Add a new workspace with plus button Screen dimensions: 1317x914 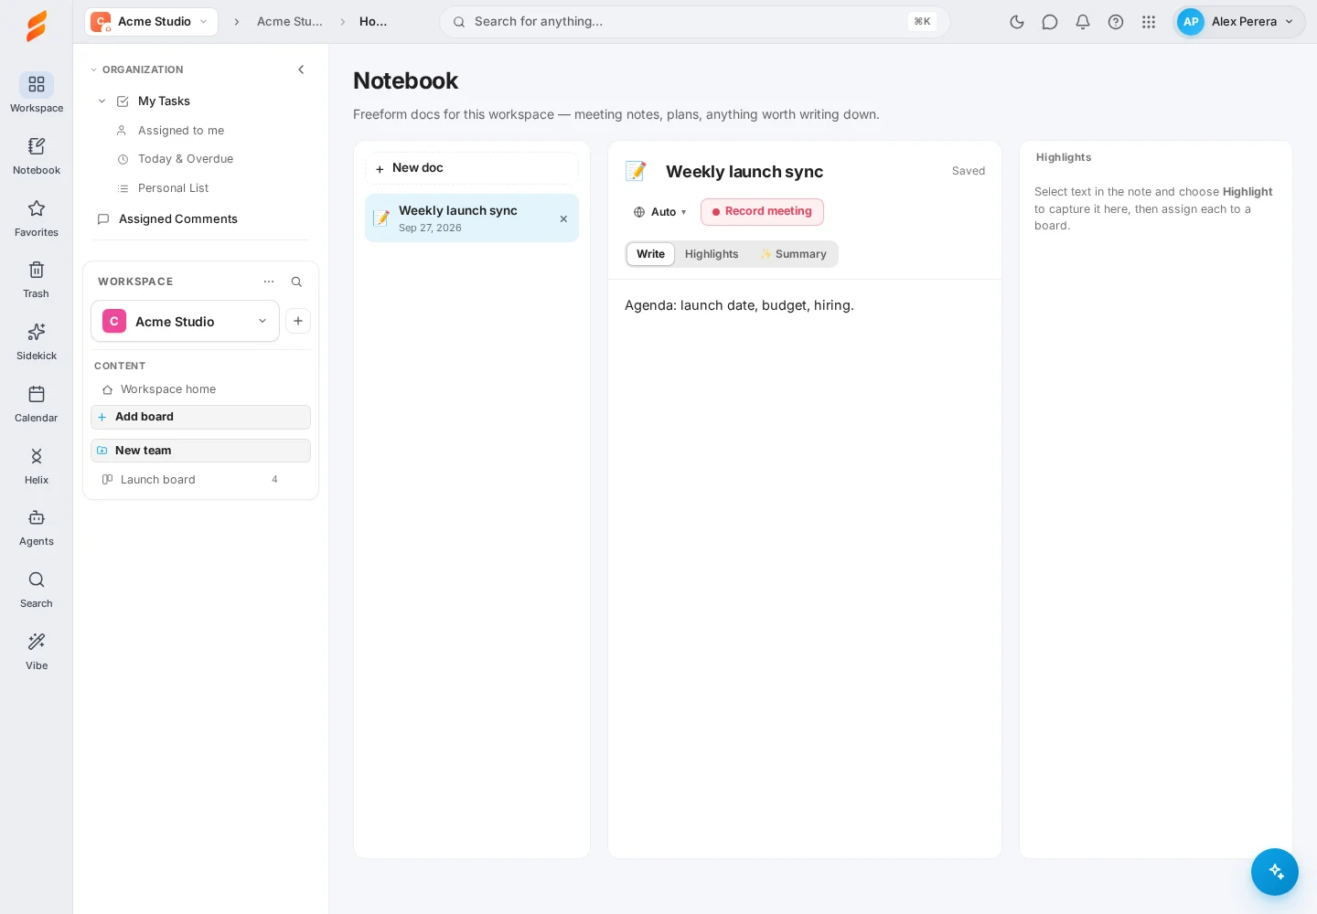tap(298, 321)
